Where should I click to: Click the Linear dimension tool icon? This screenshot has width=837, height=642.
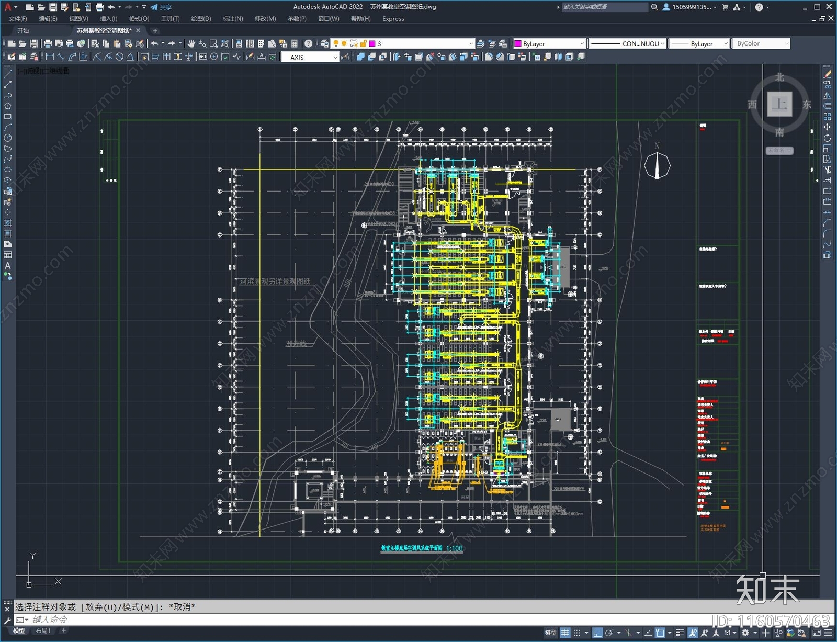click(x=50, y=57)
